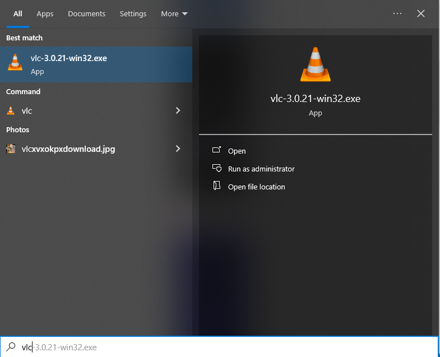Click the vlcxvxokpxdownload.jpg photo thumbnail
This screenshot has height=357, width=440.
(11, 149)
